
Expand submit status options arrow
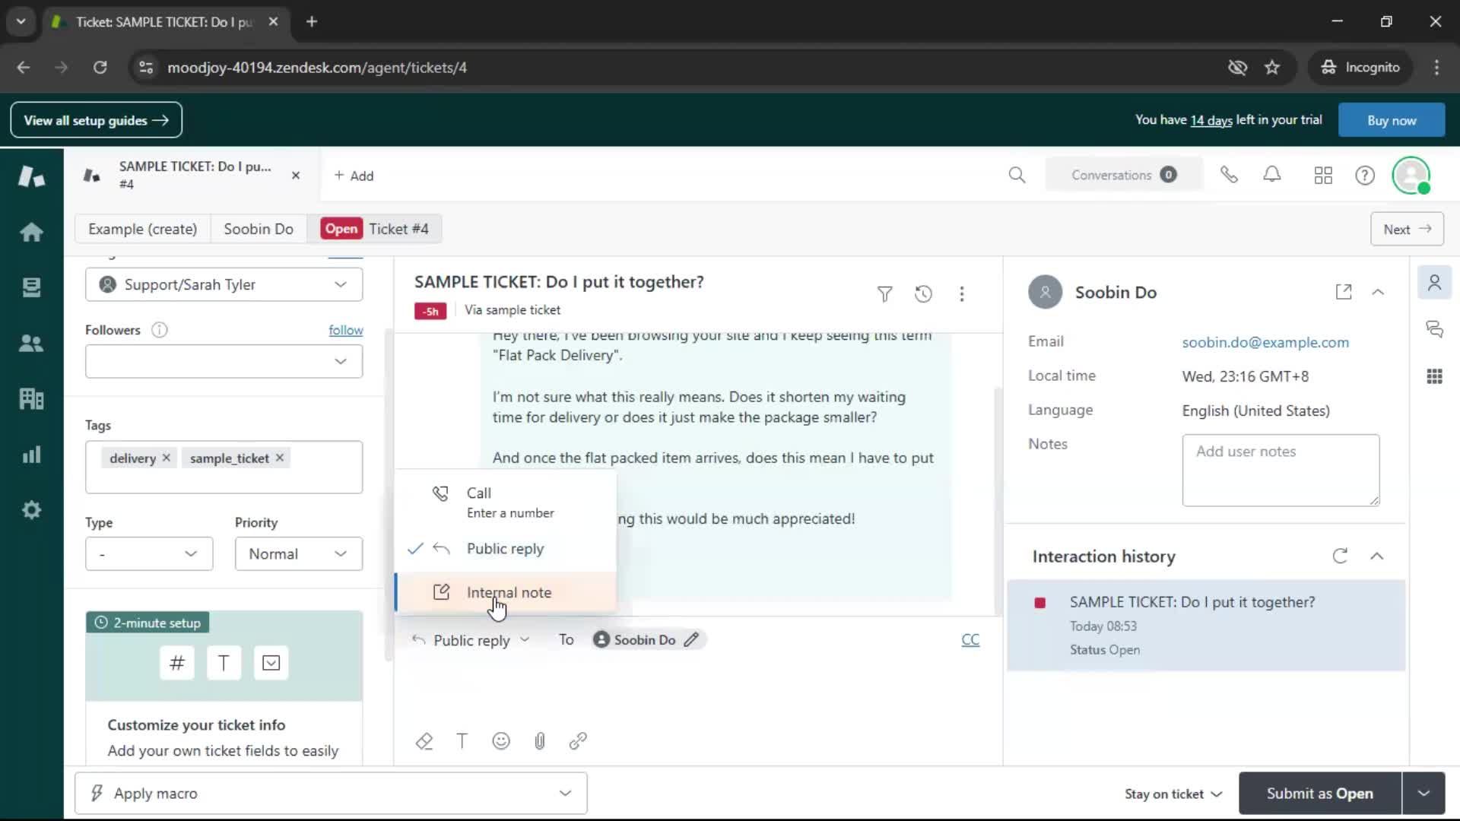pos(1423,794)
